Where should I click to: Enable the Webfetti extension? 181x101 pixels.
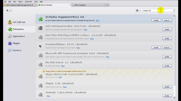pos(167,96)
